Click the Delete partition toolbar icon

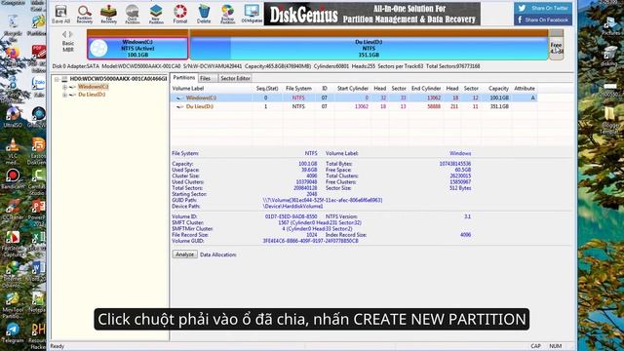click(204, 14)
